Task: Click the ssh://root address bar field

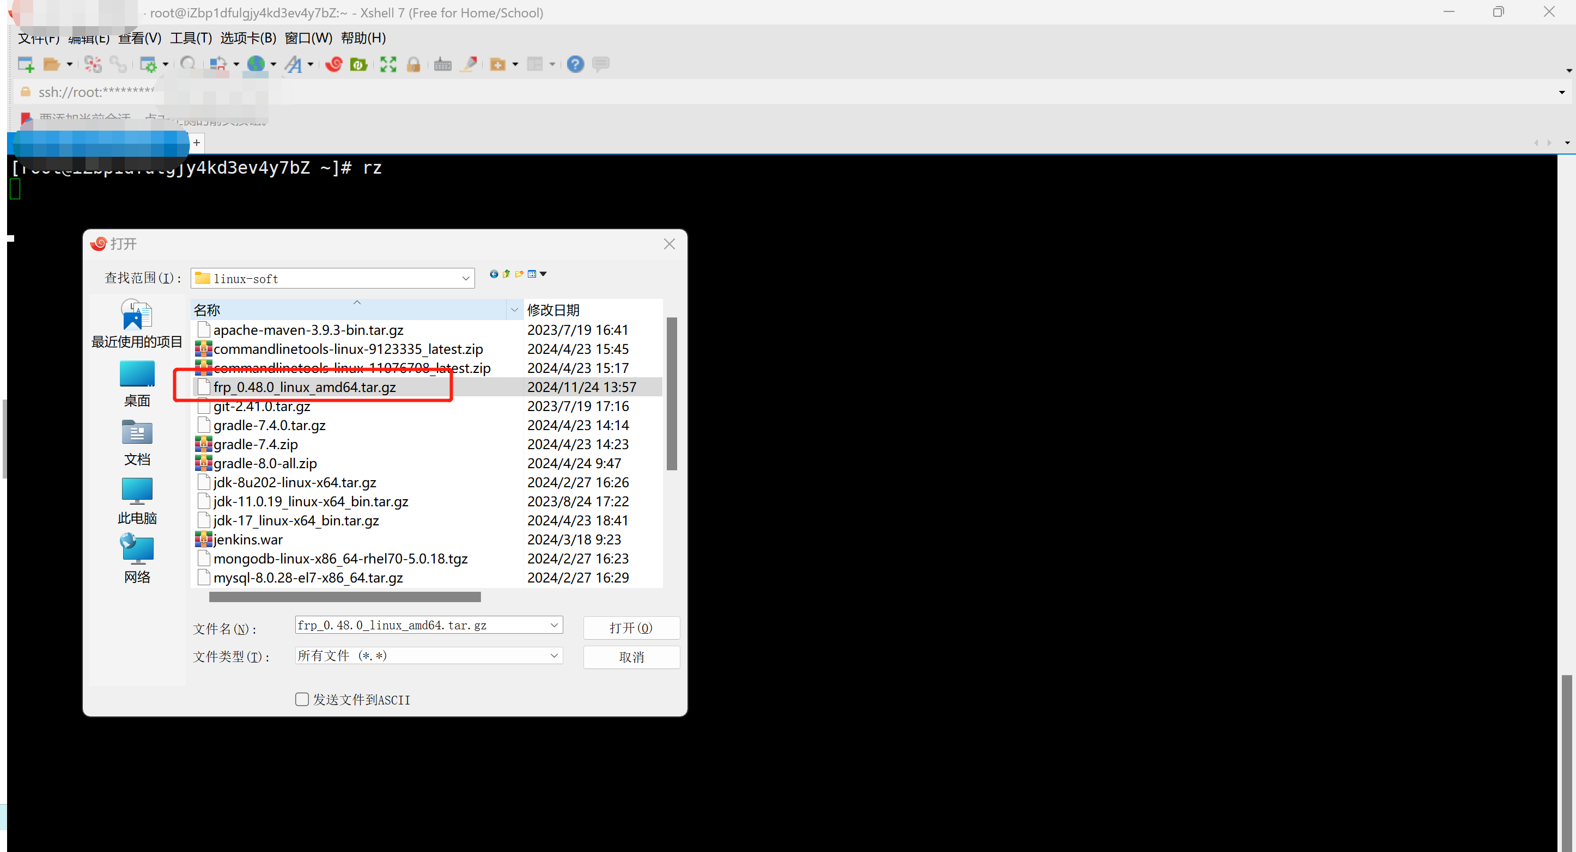Action: point(789,91)
